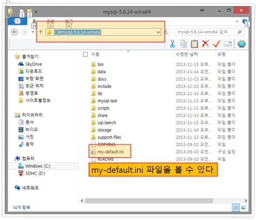Viewport: 256px width, 220px height.
Task: Toggle the select-all checkbox in header
Action: tap(85, 54)
